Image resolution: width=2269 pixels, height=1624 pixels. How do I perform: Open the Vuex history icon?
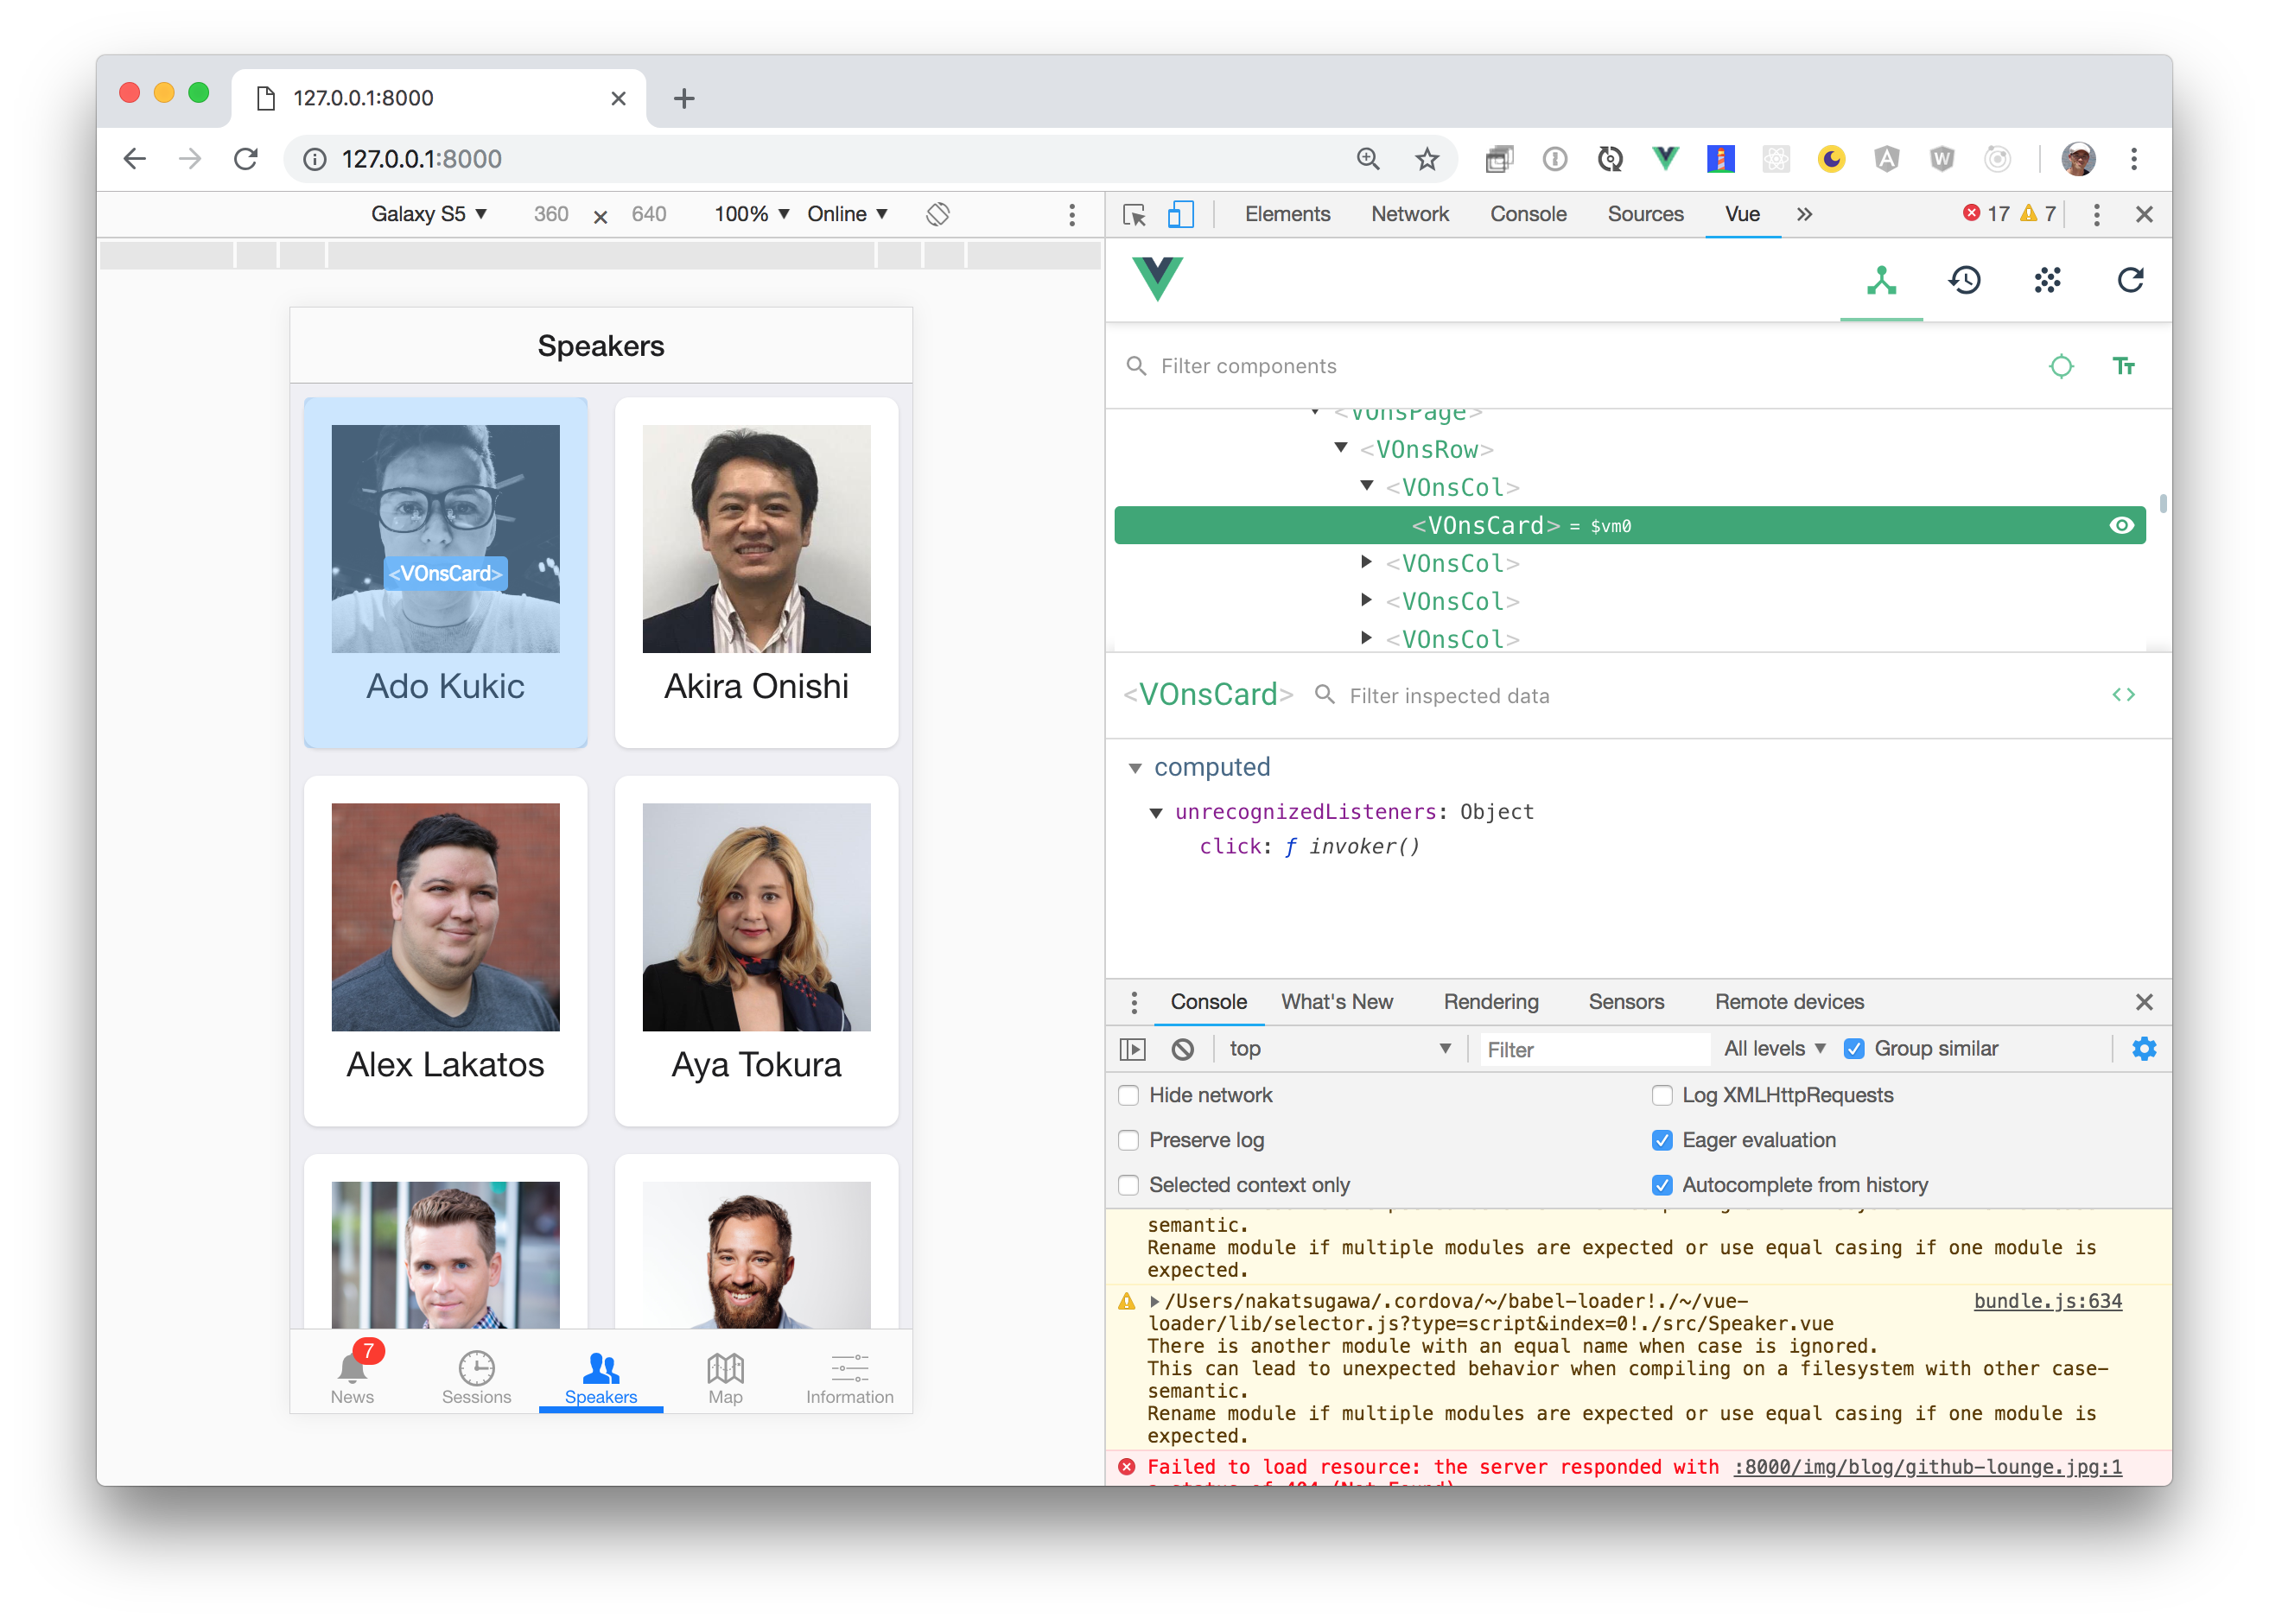pyautogui.click(x=1965, y=280)
